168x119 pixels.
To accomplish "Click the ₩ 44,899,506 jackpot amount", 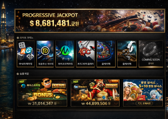I will coord(96,104).
